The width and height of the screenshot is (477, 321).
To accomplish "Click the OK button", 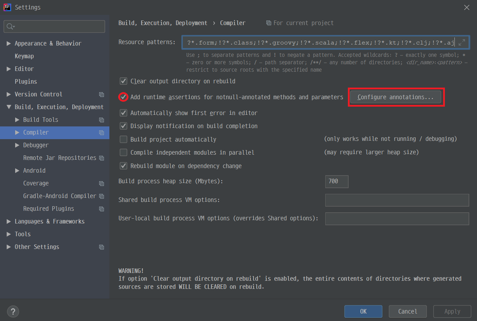I will 363,311.
